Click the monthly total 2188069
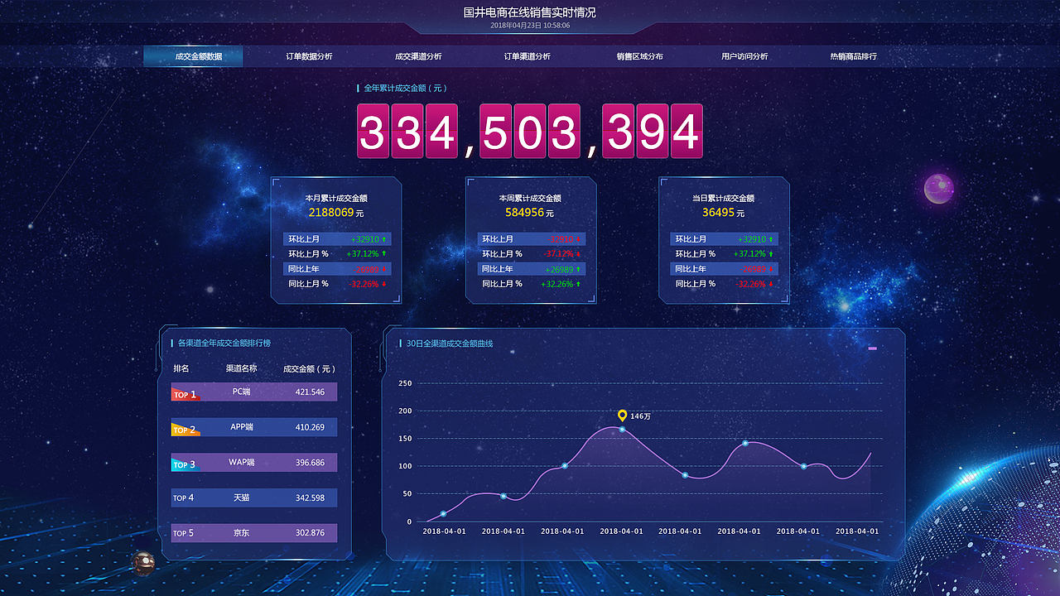Image resolution: width=1060 pixels, height=596 pixels. coord(331,213)
